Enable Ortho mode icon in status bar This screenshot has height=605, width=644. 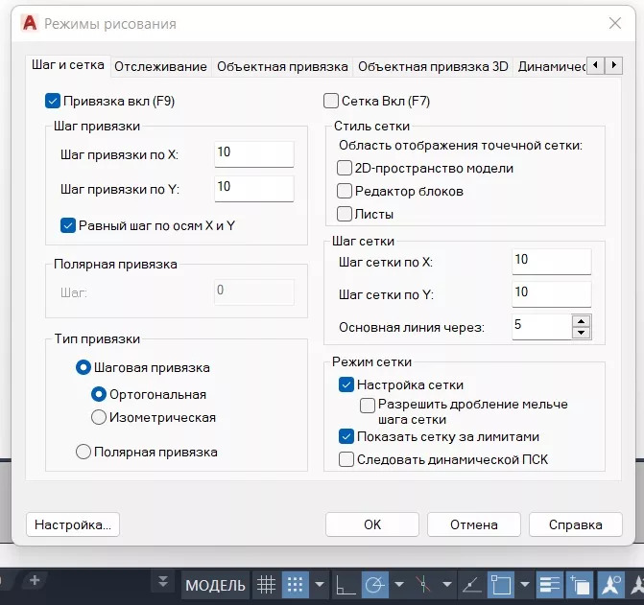[x=346, y=584]
